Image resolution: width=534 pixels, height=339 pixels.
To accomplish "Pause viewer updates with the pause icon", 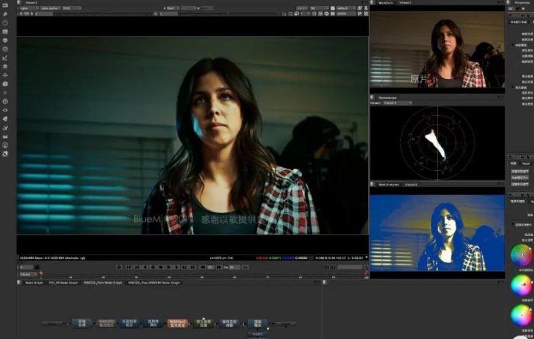I will [333, 14].
